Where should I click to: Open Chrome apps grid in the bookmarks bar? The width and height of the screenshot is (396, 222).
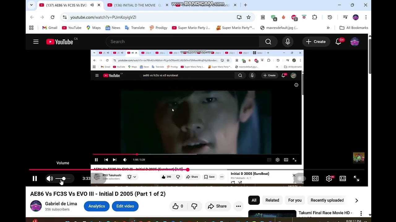31,28
